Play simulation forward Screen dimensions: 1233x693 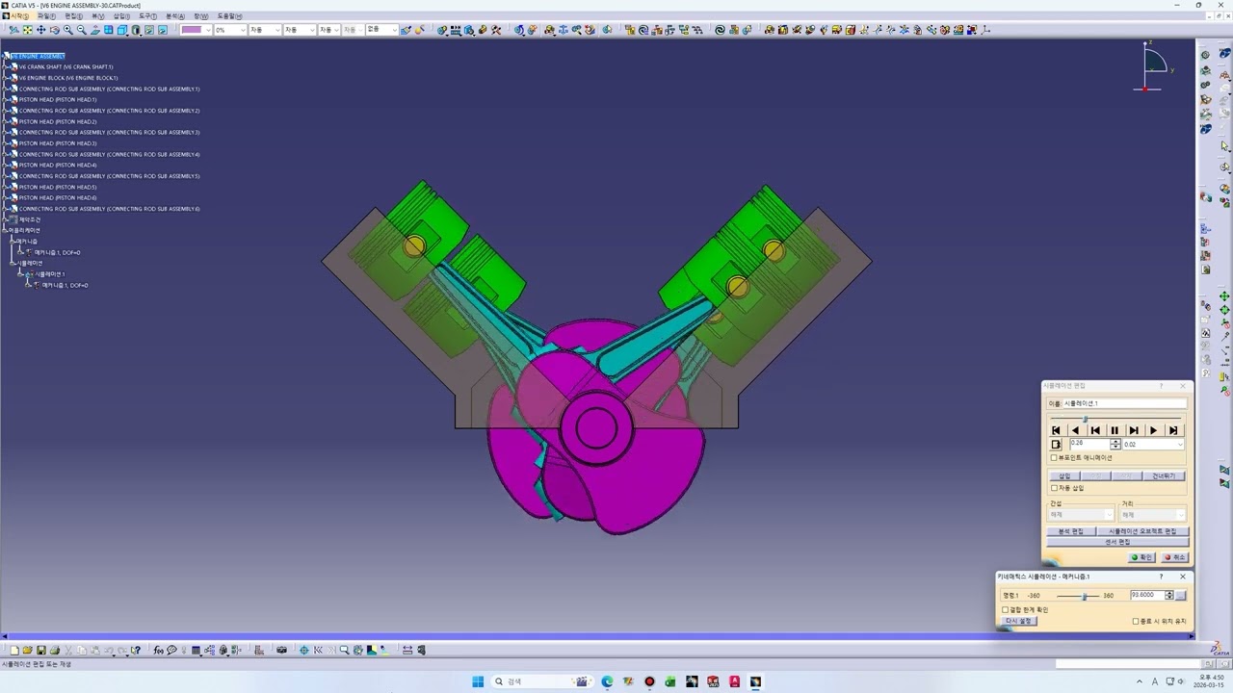(1153, 430)
